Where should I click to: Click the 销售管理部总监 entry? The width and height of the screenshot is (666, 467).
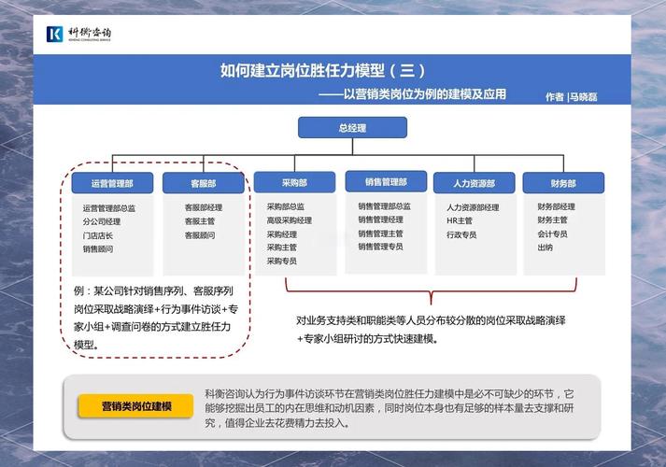pyautogui.click(x=385, y=206)
